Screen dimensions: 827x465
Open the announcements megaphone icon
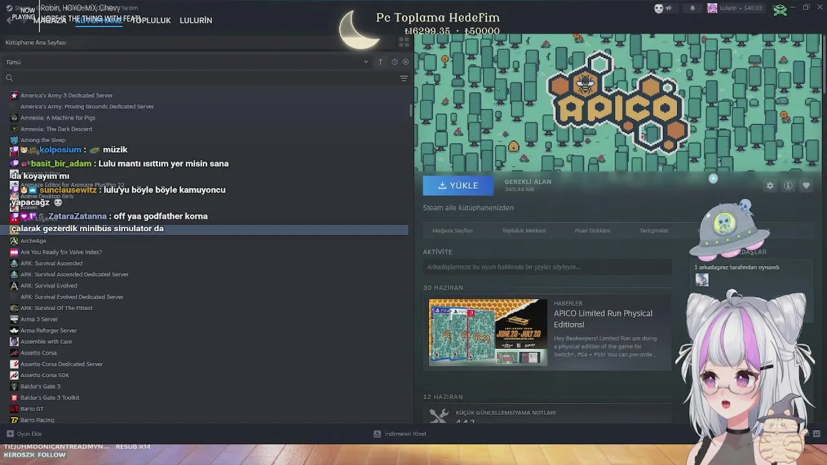click(669, 8)
